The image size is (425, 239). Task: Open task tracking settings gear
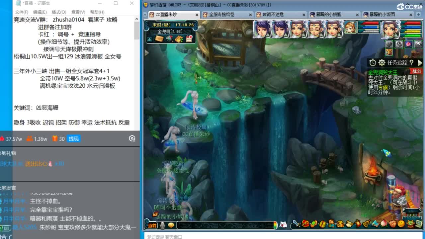pos(382,62)
